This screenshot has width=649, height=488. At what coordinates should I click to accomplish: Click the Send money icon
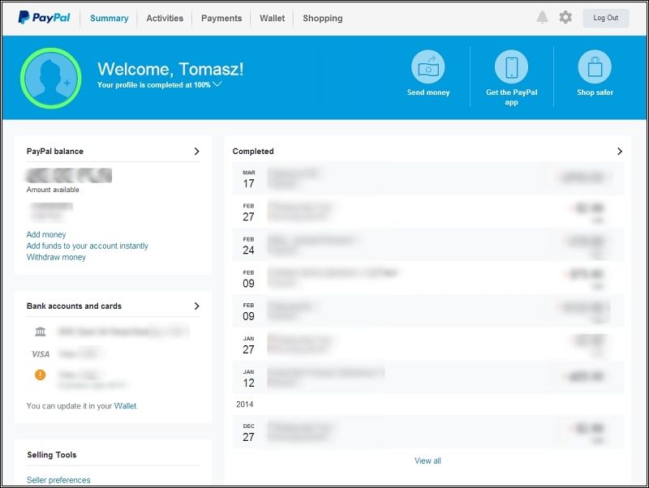[x=428, y=66]
